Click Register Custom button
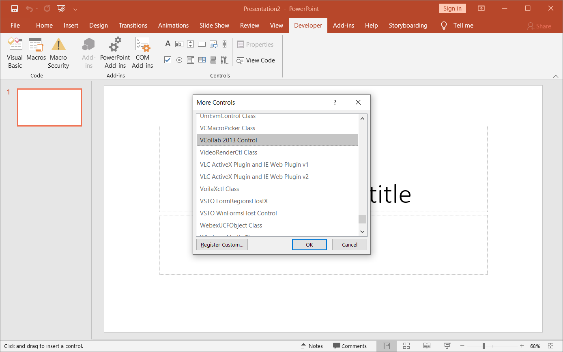 pyautogui.click(x=222, y=245)
